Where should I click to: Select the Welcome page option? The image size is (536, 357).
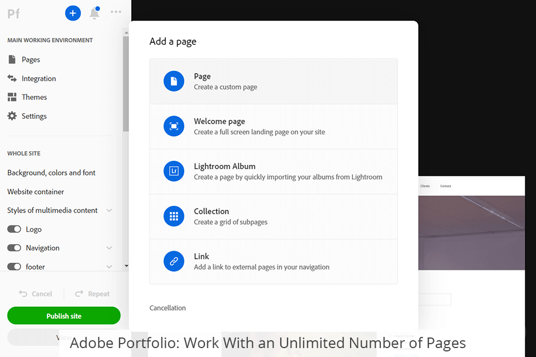tap(274, 127)
